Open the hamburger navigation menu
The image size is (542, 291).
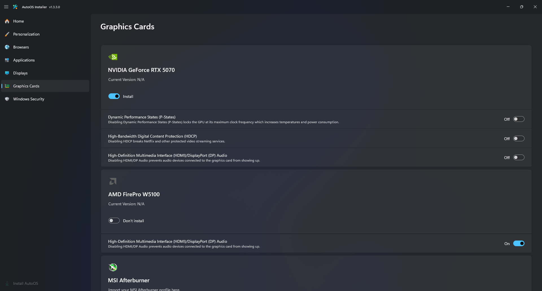point(6,7)
